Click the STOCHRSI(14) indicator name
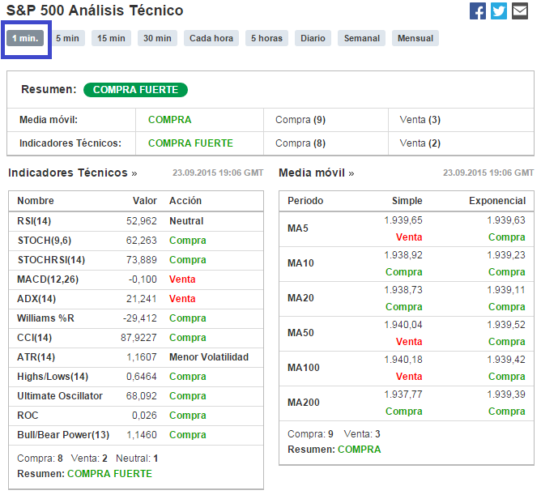Image resolution: width=541 pixels, height=499 pixels. tap(51, 260)
